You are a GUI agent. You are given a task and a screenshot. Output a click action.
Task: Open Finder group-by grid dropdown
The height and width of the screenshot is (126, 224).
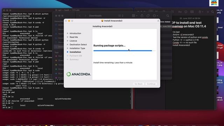tap(134, 15)
